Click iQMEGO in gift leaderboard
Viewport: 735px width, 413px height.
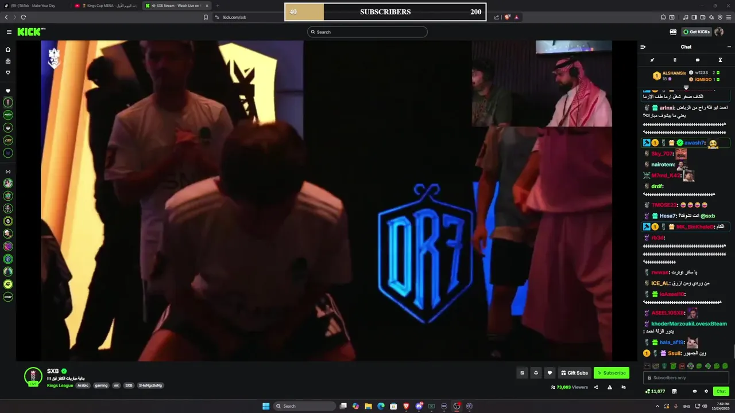click(x=703, y=80)
